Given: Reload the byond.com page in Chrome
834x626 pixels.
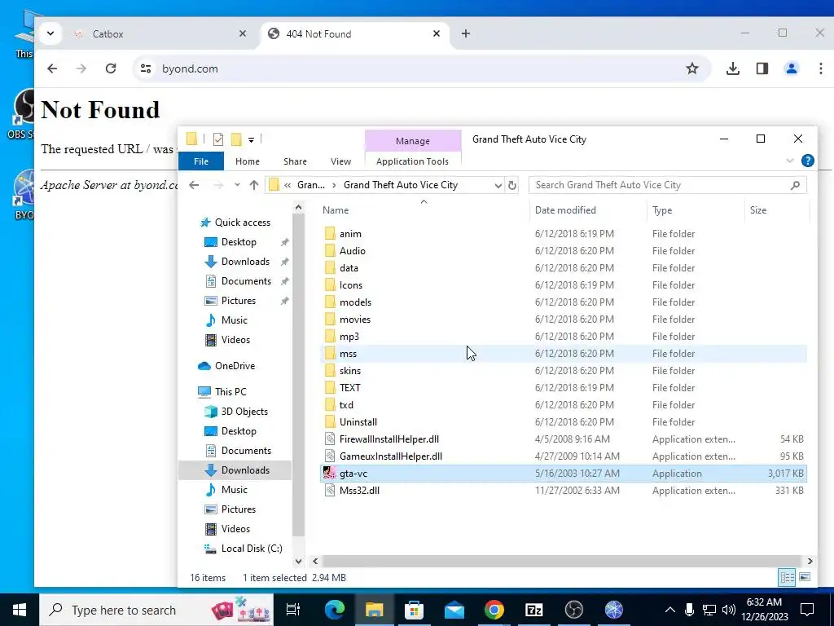Looking at the screenshot, I should click(111, 68).
